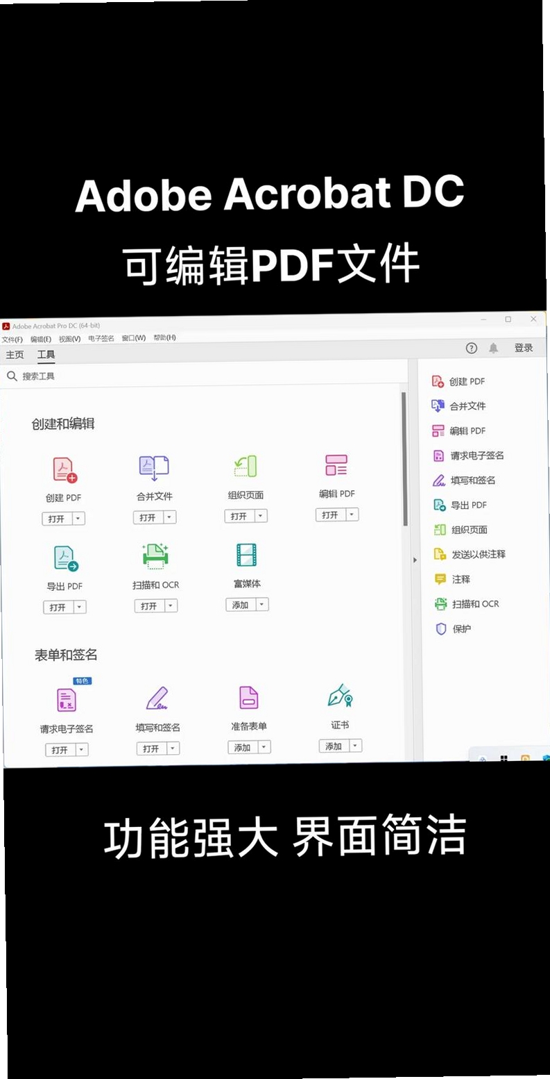Select 注释 in the right sidebar

pos(452,579)
